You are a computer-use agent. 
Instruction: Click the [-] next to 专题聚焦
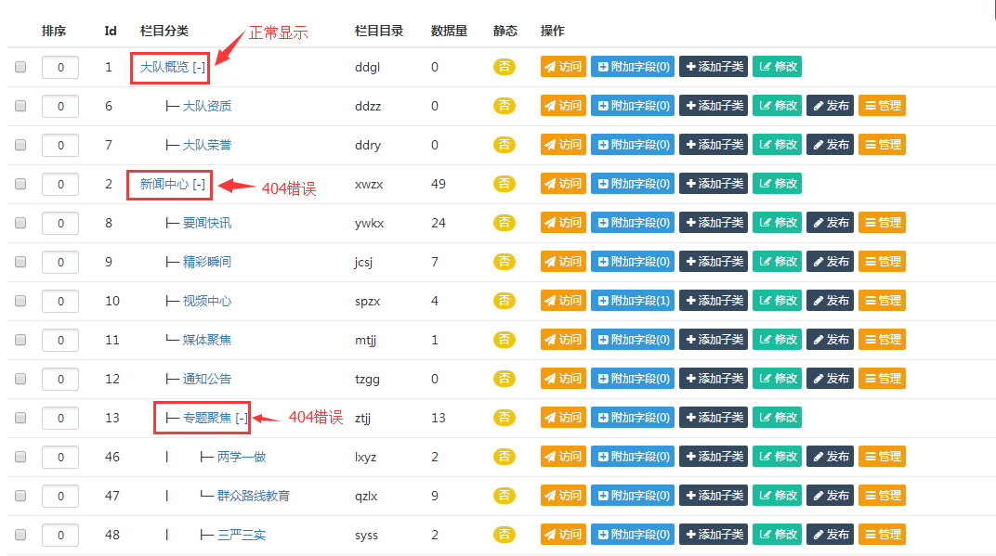point(242,418)
